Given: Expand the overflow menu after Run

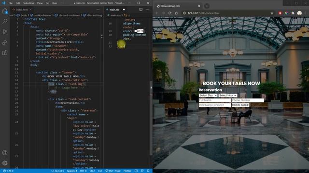Looking at the screenshot, I should click(x=62, y=3).
